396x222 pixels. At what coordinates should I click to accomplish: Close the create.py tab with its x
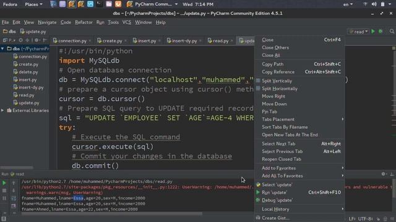tap(125, 41)
